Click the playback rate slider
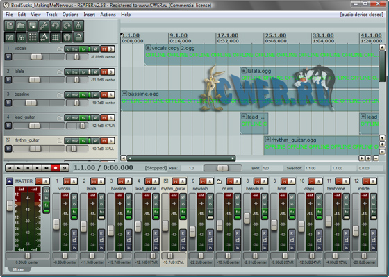The width and height of the screenshot is (389, 277). (x=222, y=168)
